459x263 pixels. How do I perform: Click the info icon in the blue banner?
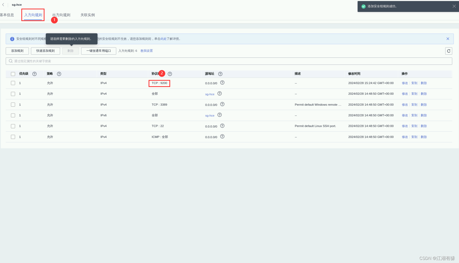coord(12,39)
